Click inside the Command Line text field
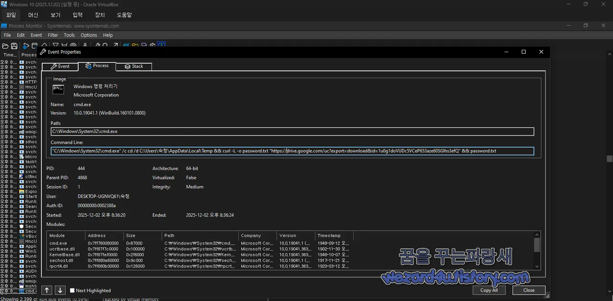This screenshot has width=613, height=301. click(x=292, y=151)
